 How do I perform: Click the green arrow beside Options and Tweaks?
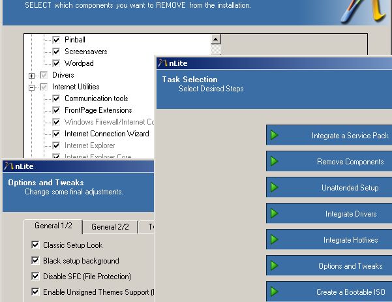click(x=275, y=265)
